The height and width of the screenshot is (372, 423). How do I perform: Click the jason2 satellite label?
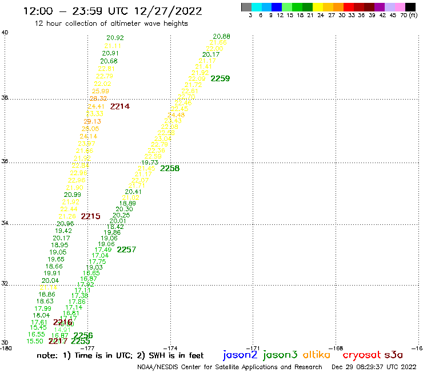pyautogui.click(x=240, y=355)
